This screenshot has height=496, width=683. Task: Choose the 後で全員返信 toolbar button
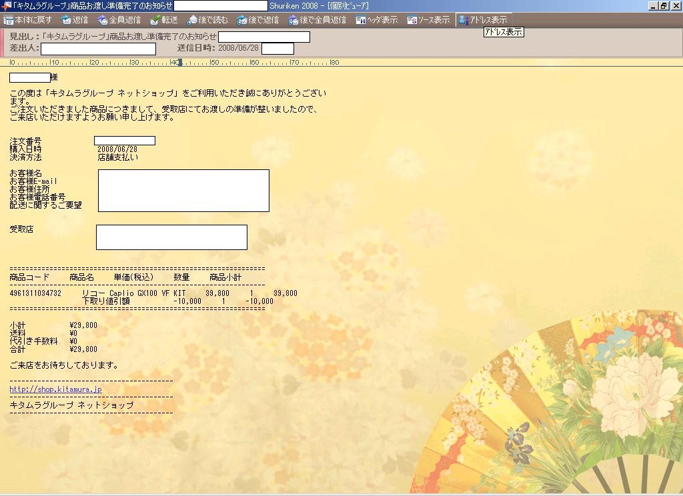point(317,20)
